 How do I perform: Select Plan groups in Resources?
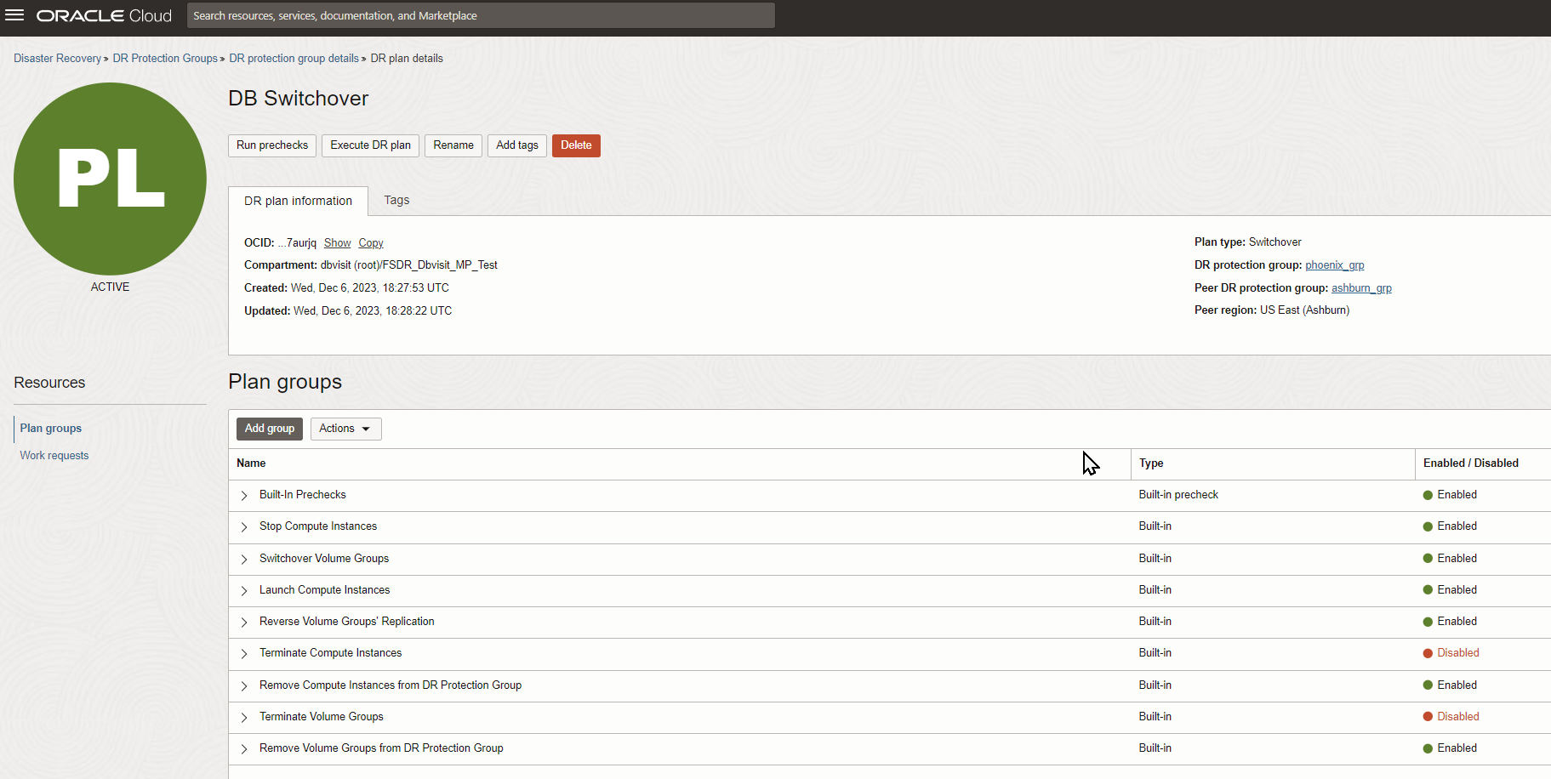point(51,428)
